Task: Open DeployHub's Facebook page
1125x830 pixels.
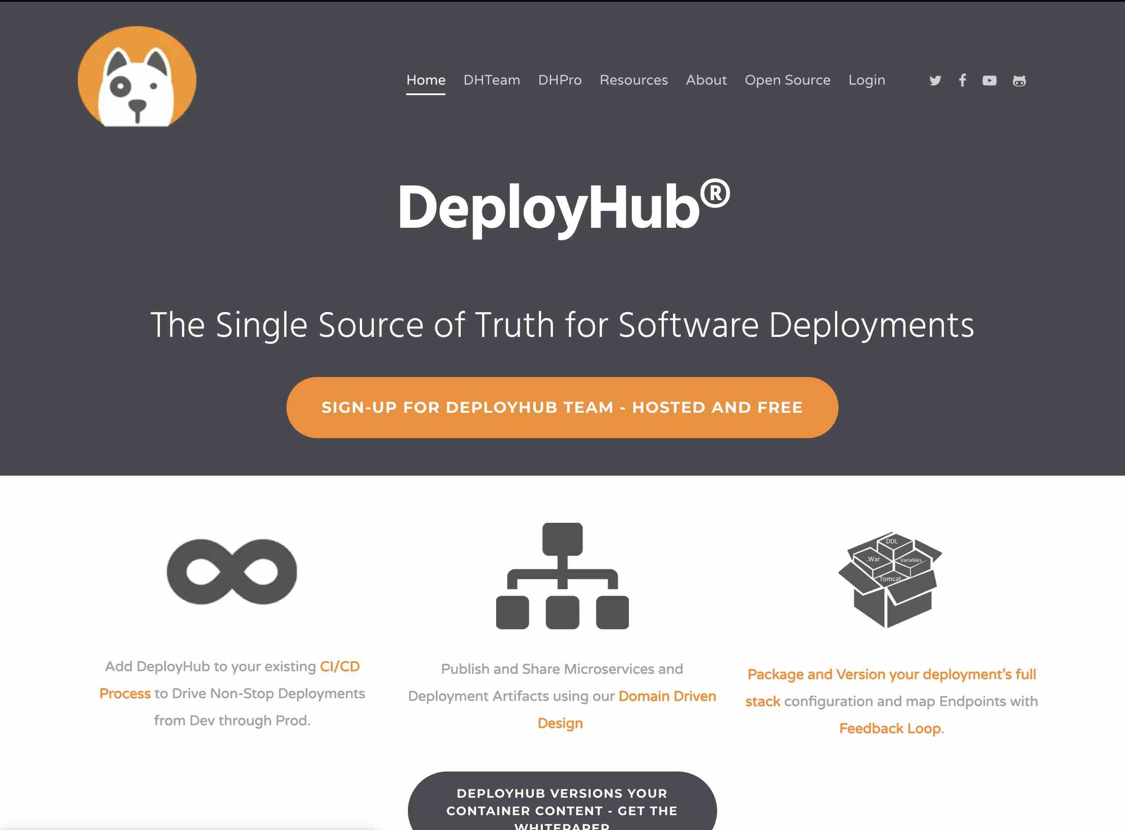Action: pyautogui.click(x=962, y=80)
